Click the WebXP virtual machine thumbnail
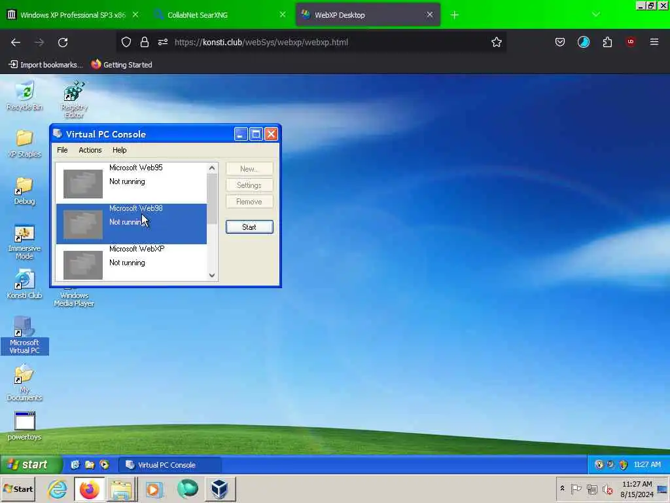This screenshot has height=503, width=670. (83, 265)
